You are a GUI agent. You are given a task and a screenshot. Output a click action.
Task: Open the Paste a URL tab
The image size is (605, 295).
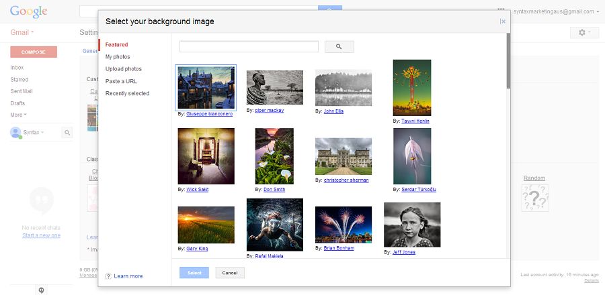pos(121,81)
